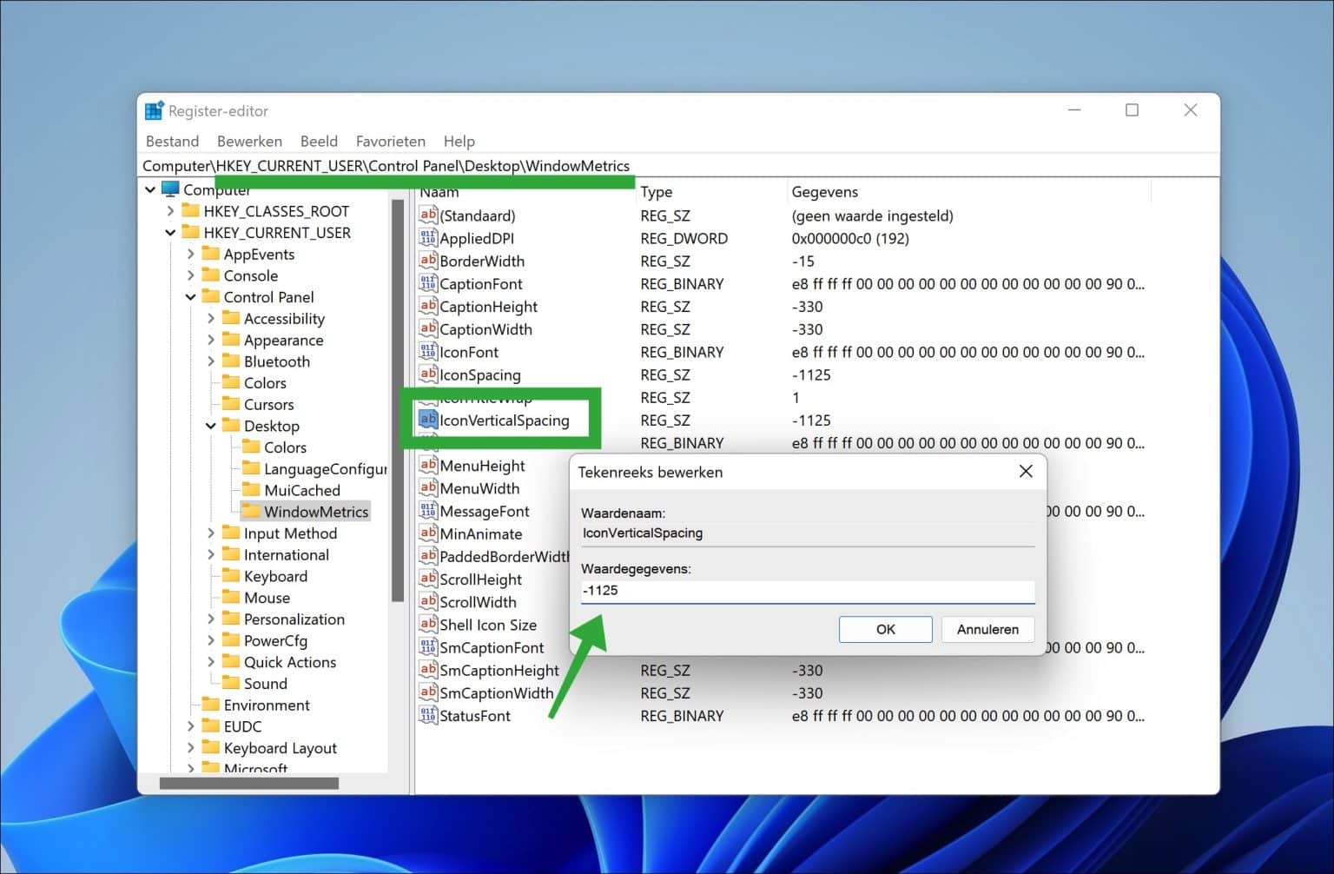Click the Register-editor application icon

pyautogui.click(x=153, y=110)
